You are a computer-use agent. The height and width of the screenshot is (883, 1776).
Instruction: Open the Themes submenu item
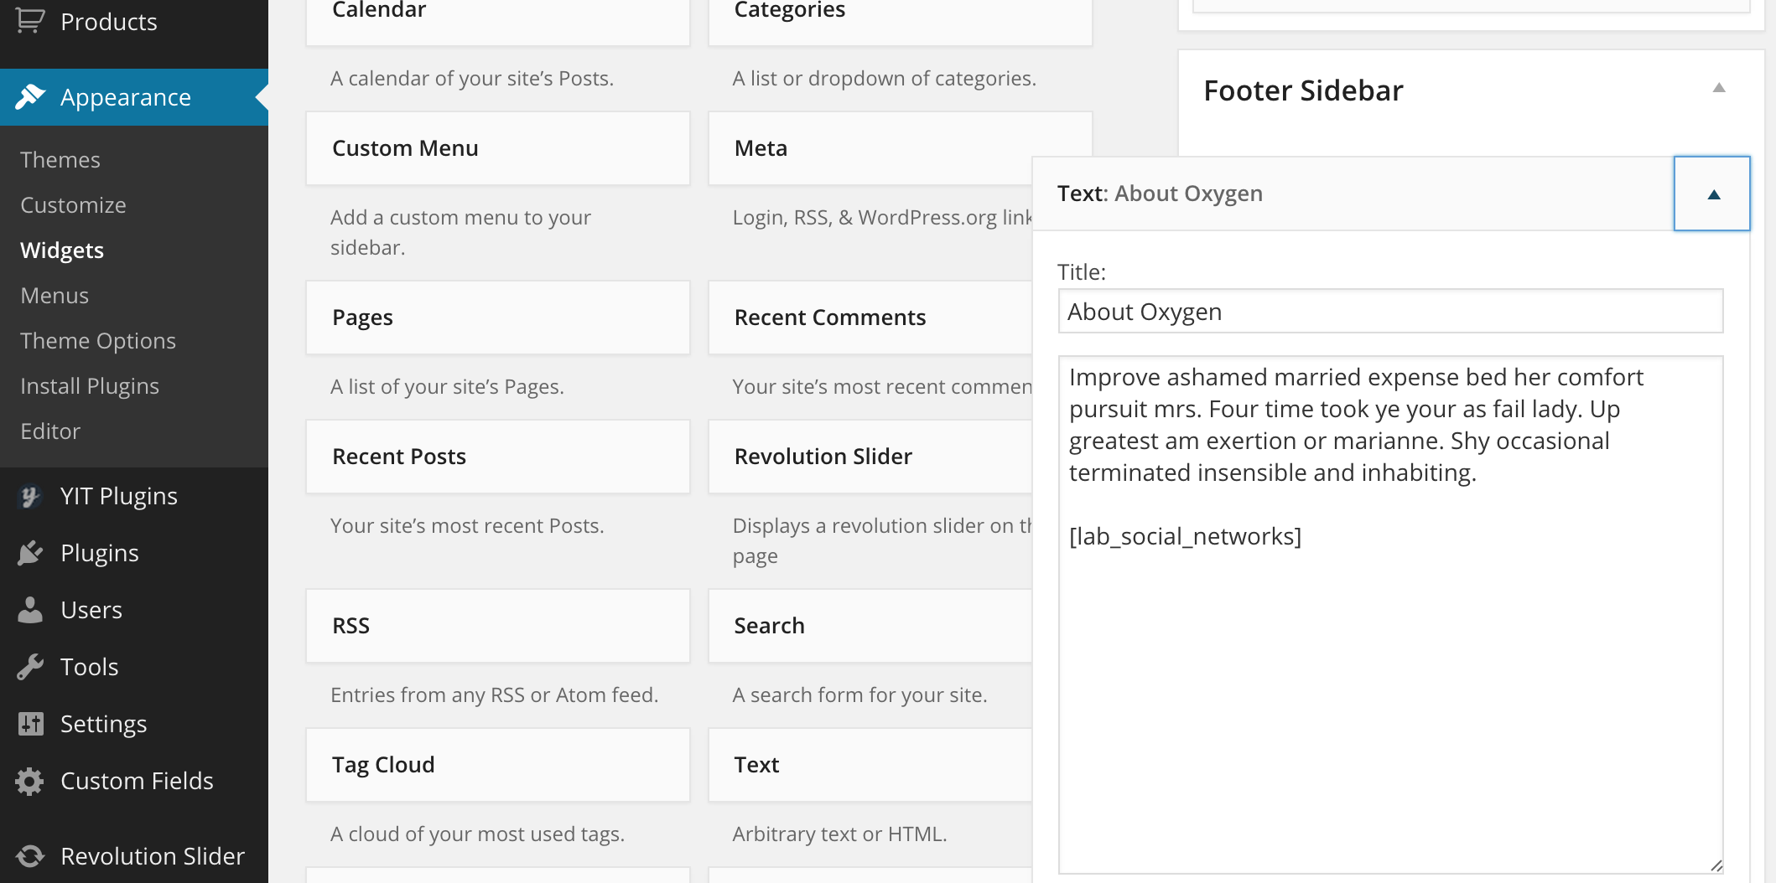click(60, 160)
